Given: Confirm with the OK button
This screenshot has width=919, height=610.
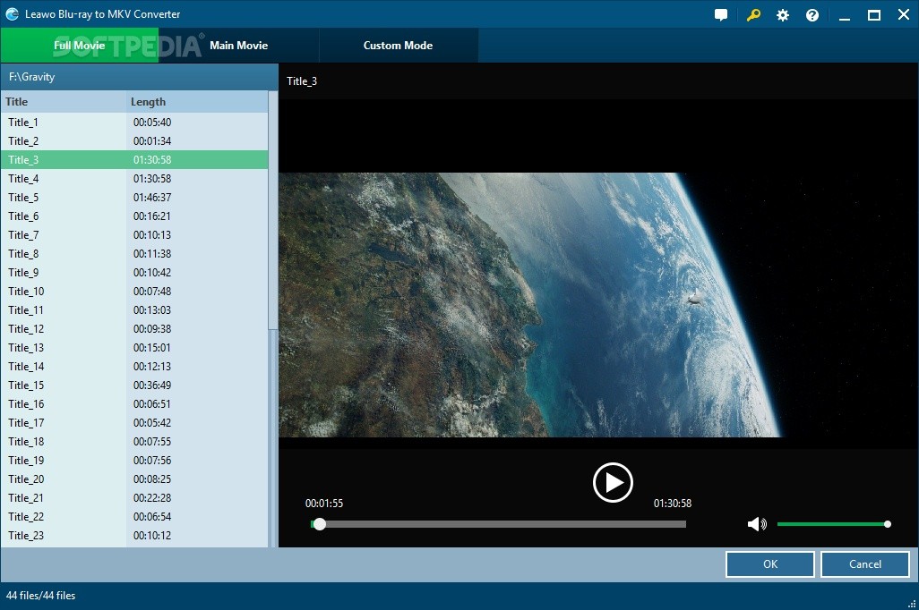Looking at the screenshot, I should (770, 563).
